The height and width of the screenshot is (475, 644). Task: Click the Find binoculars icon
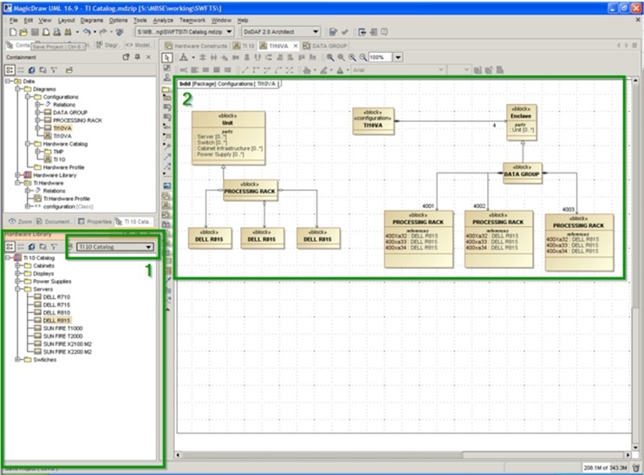click(68, 32)
